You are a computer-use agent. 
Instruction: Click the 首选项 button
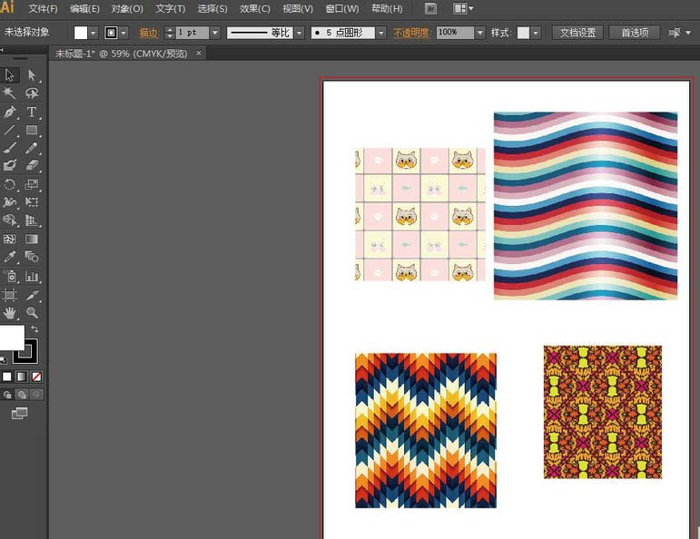pos(635,33)
